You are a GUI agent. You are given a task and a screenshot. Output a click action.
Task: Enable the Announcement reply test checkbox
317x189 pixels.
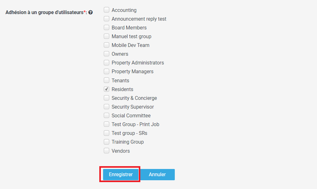[107, 18]
